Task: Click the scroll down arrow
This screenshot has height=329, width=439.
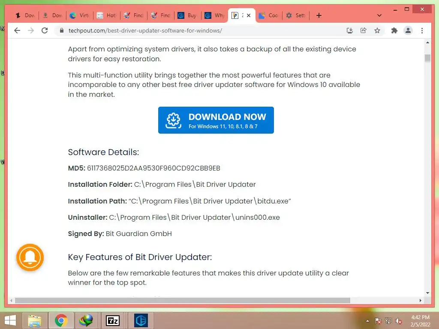Action: click(427, 293)
